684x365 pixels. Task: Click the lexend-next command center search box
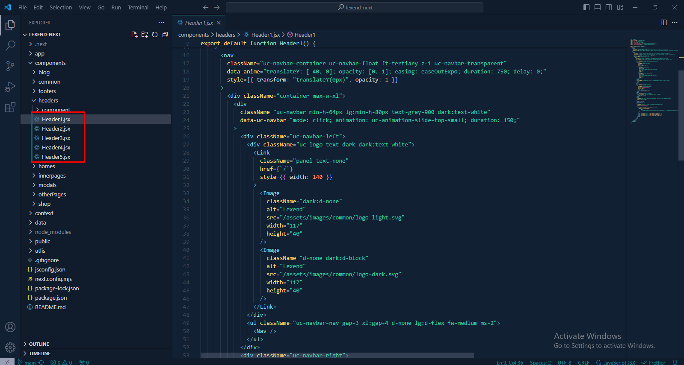point(354,7)
